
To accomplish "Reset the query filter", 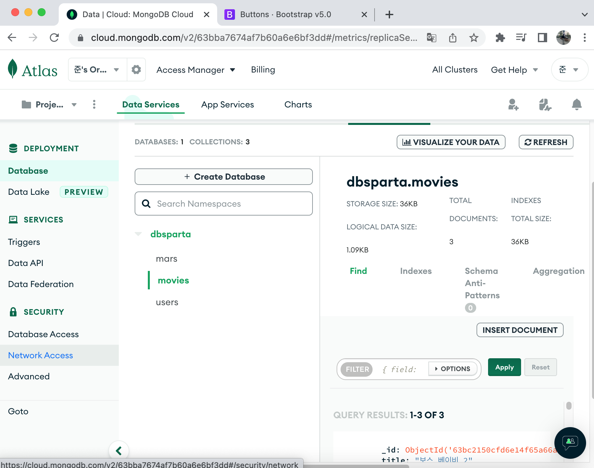I will pyautogui.click(x=541, y=367).
